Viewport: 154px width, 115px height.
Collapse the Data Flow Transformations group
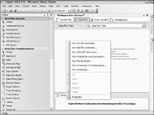click(x=3, y=49)
